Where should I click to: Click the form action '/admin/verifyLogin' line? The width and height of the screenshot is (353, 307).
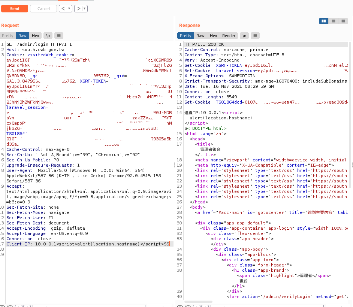click(x=287, y=296)
